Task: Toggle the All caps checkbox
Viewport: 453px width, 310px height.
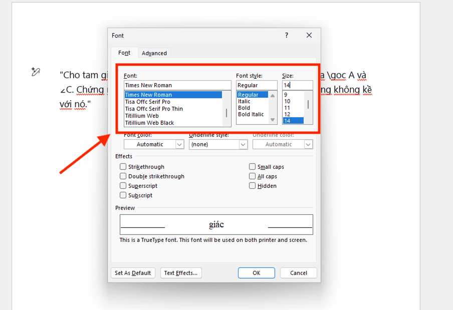Action: pyautogui.click(x=253, y=176)
